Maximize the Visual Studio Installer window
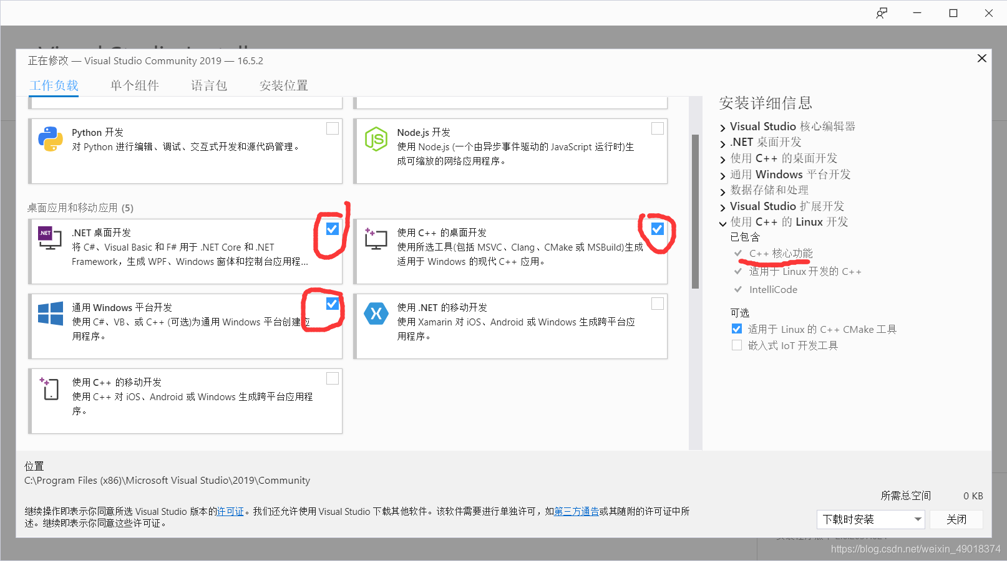This screenshot has width=1007, height=561. point(953,13)
